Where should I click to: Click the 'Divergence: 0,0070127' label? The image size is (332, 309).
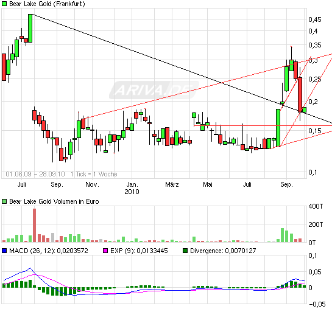[x=223, y=251]
